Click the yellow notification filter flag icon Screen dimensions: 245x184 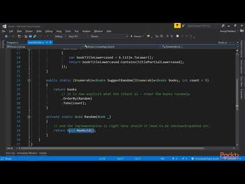tap(177, 26)
